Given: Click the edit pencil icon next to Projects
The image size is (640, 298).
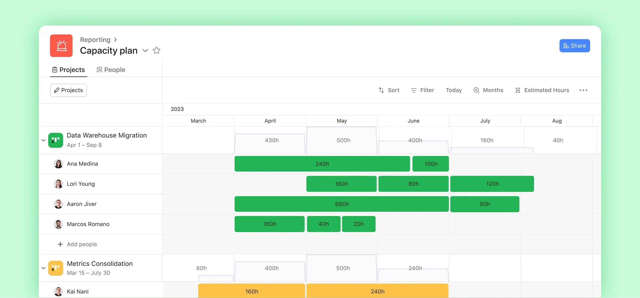Looking at the screenshot, I should (56, 90).
